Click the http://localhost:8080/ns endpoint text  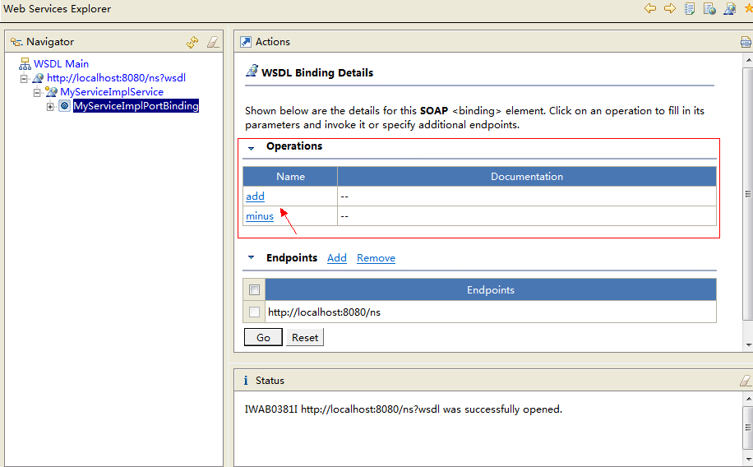[324, 312]
